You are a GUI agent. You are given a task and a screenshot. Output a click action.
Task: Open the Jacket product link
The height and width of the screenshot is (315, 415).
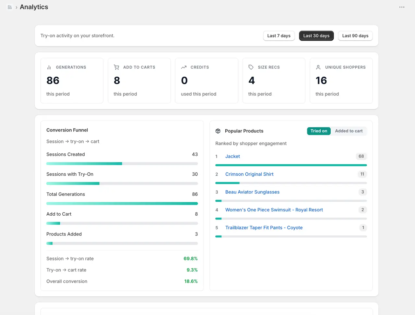coord(232,156)
